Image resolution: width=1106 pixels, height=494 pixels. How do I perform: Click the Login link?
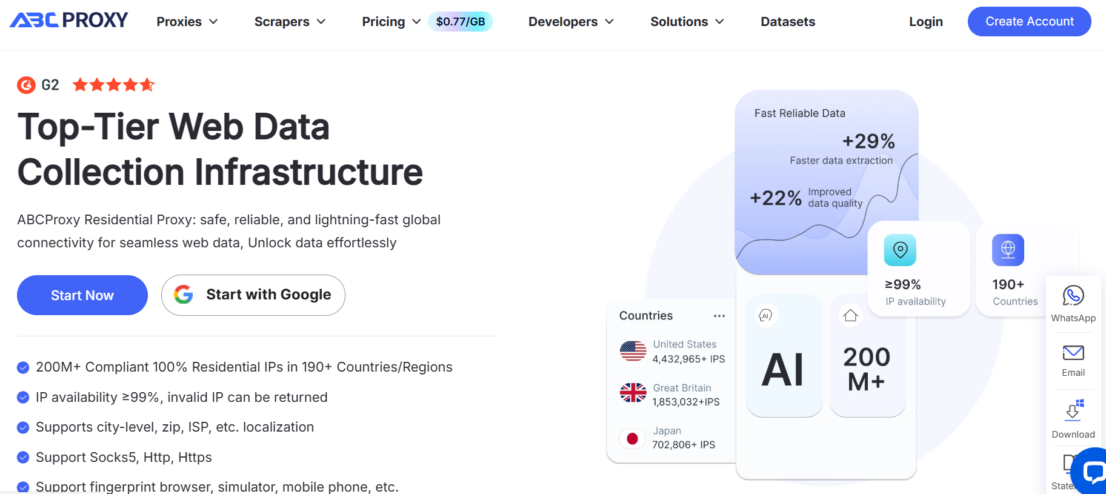click(x=925, y=22)
